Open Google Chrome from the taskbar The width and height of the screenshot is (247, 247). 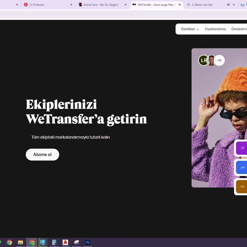click(x=9, y=242)
